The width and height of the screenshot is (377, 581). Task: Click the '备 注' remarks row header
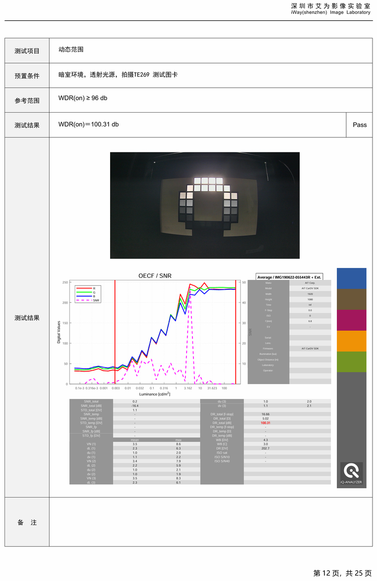(27, 522)
